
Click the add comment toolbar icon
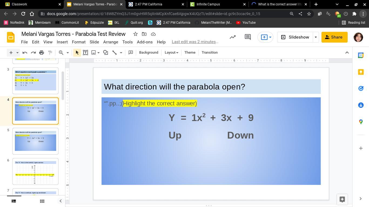(131, 53)
